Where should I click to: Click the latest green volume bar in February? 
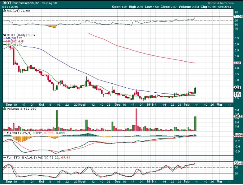pyautogui.click(x=195, y=124)
